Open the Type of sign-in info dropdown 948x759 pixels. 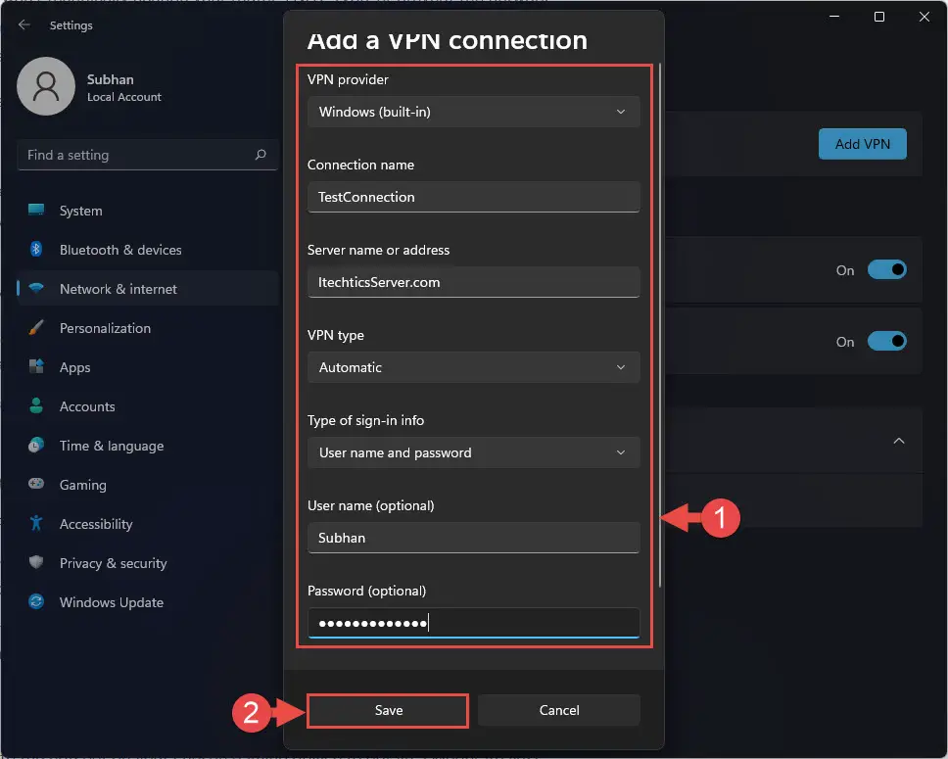473,452
